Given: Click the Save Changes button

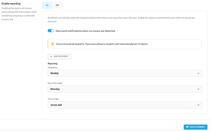Looking at the screenshot, I should [196, 127].
